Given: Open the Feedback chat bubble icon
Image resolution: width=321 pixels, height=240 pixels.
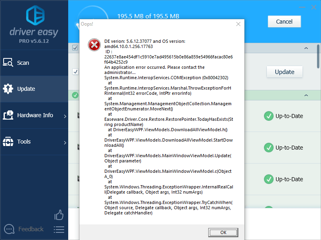Looking at the screenshot, I should (9, 229).
